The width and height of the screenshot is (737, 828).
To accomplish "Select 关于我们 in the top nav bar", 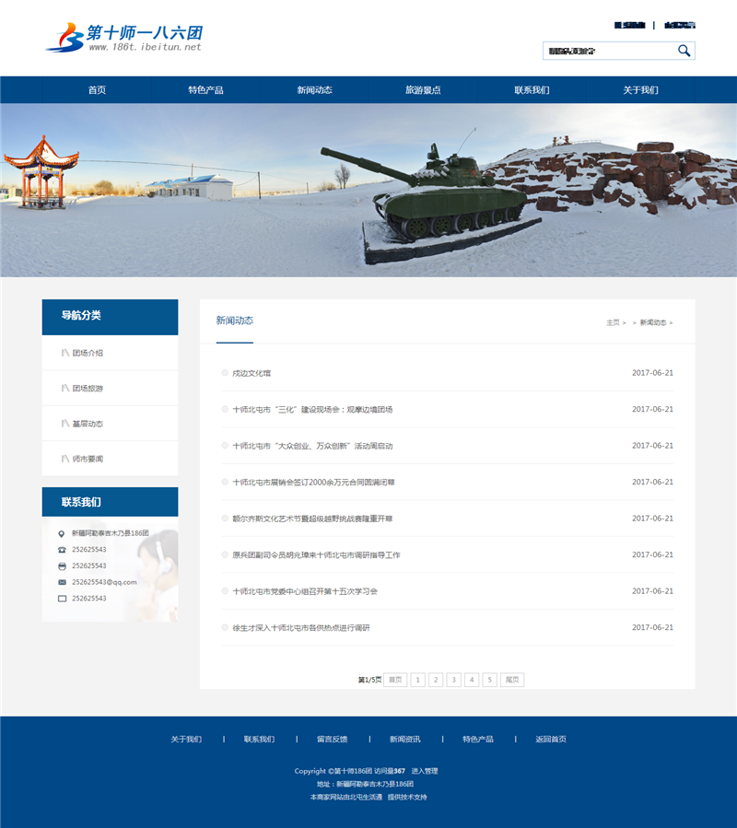I will pyautogui.click(x=640, y=90).
